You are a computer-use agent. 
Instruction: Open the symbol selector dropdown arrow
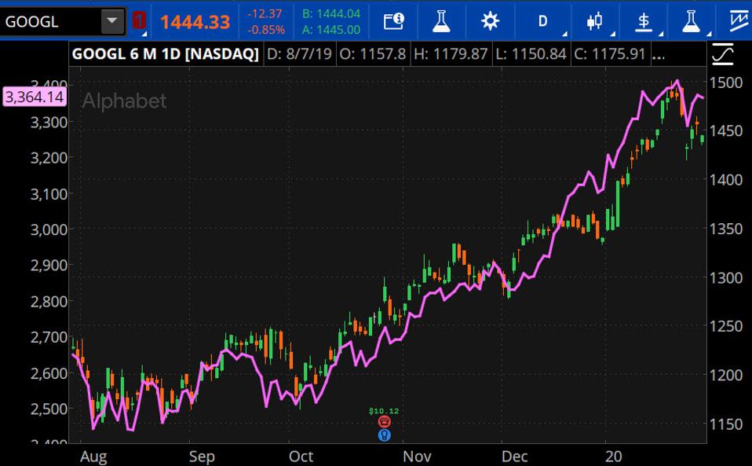tap(112, 21)
